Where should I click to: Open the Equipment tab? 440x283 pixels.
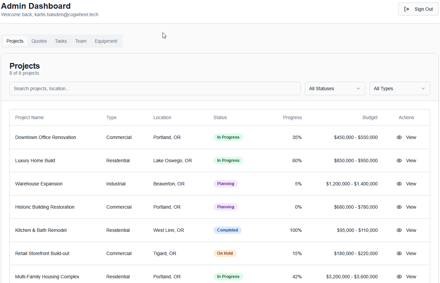click(106, 41)
